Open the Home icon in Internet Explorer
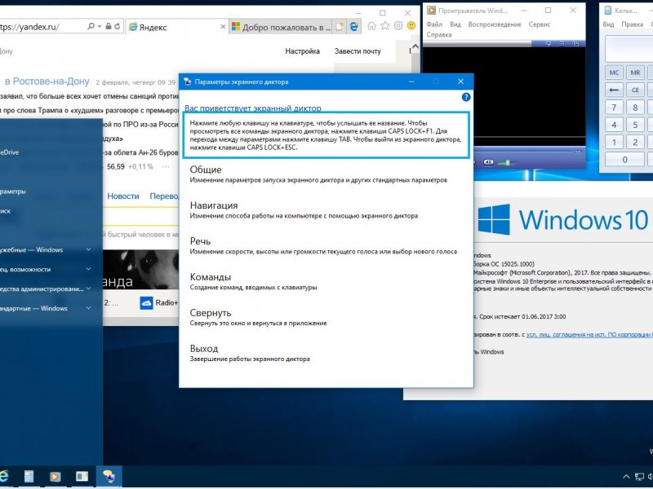Screen dimensions: 653x489 371,26
